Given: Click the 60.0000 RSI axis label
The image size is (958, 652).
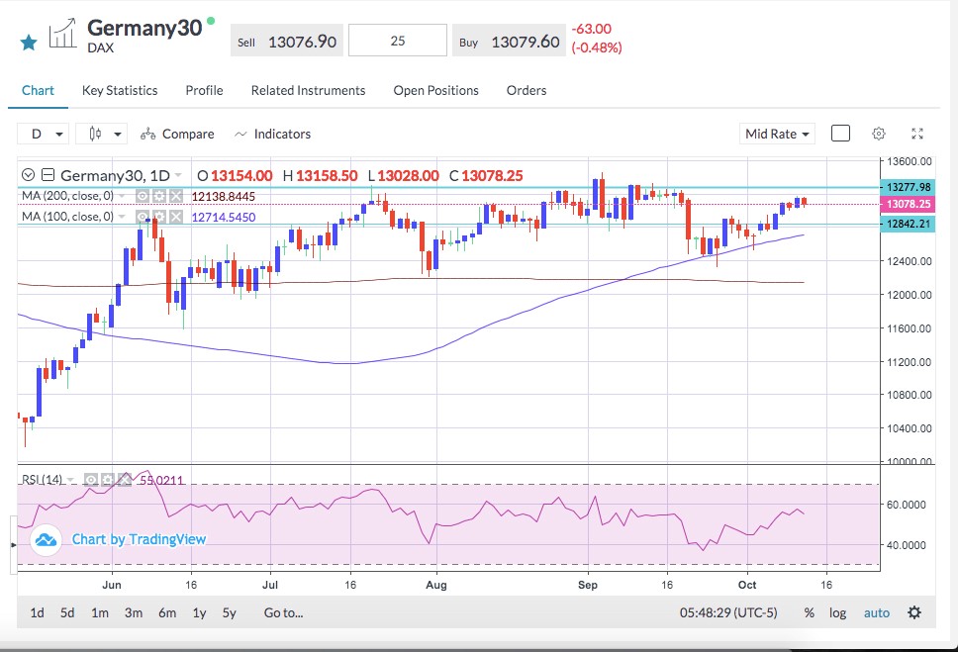Looking at the screenshot, I should (x=907, y=505).
